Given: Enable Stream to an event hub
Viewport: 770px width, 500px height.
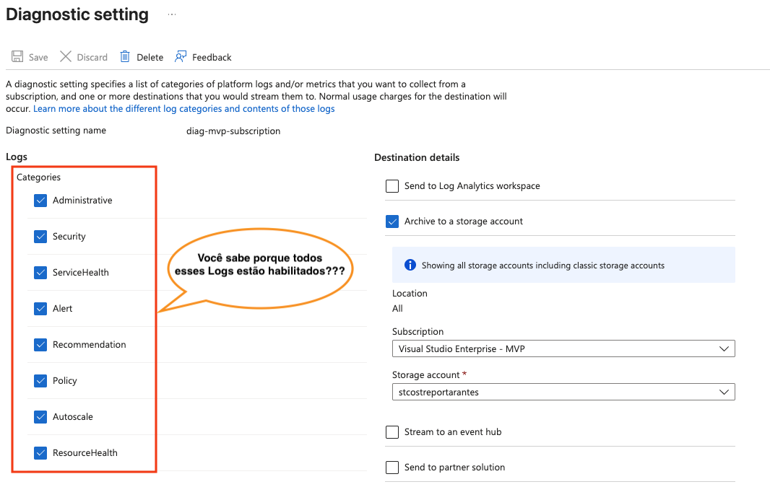Looking at the screenshot, I should 392,431.
